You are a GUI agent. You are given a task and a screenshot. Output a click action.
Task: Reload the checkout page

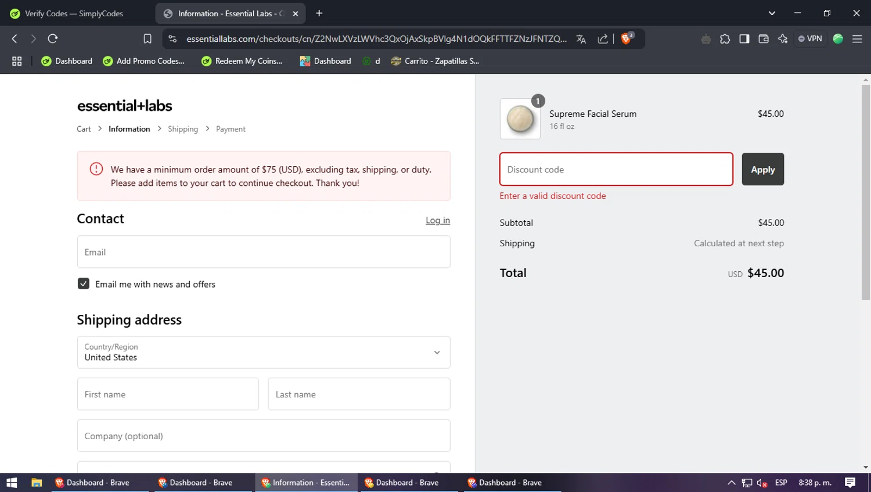point(53,39)
